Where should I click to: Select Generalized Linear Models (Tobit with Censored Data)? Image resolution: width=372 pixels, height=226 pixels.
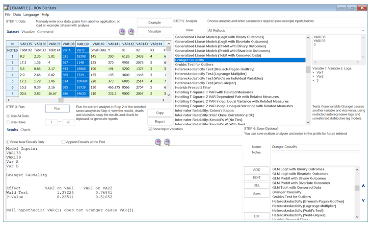click(240, 55)
